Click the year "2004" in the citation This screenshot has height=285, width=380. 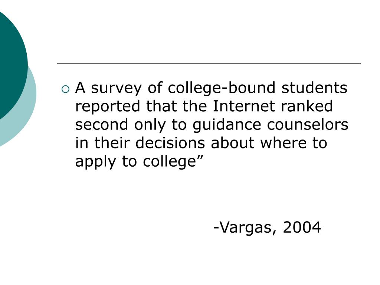302,227
